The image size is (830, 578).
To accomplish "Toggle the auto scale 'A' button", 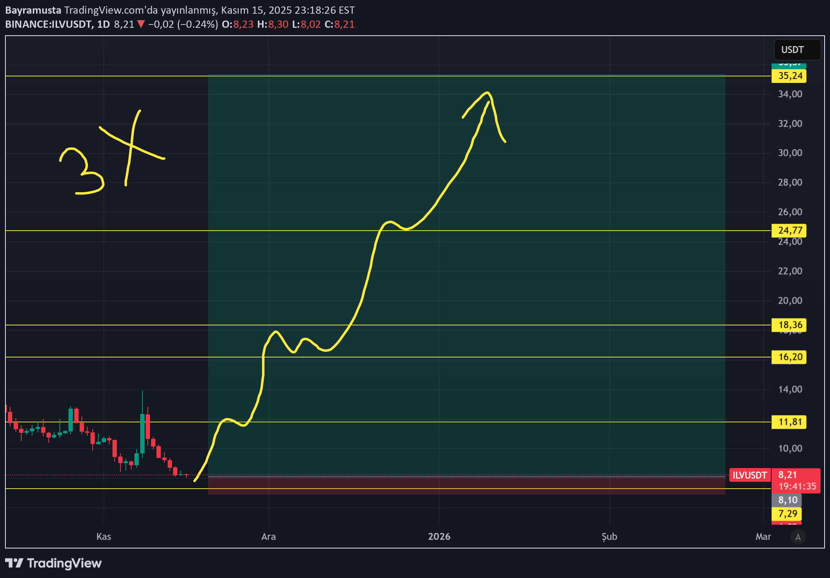I will [x=798, y=537].
